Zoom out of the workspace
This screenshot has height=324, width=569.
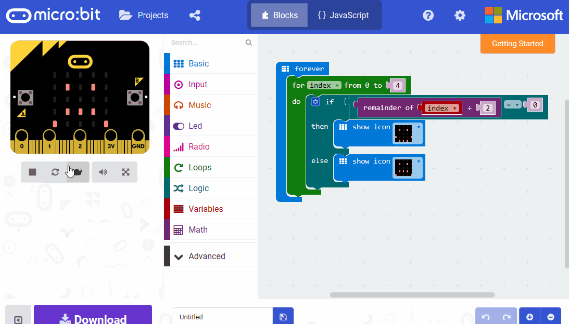(550, 317)
